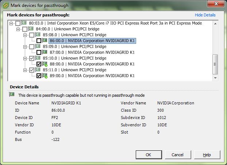Mark 87:00.0 NVIDIA GRID K1 for passthrough

click(39, 53)
